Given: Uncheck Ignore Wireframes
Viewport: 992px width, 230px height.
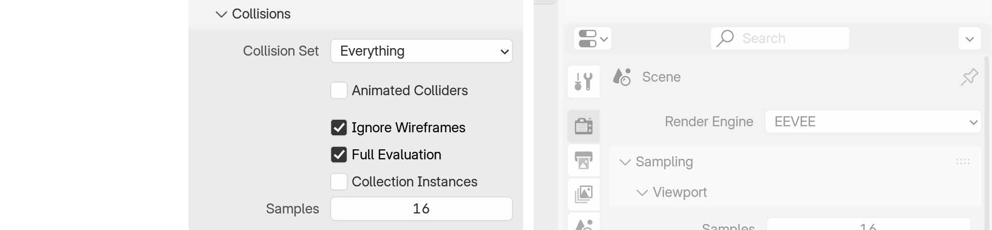Looking at the screenshot, I should [339, 128].
